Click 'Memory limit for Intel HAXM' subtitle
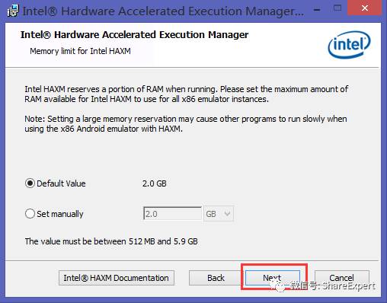Viewport: 387px width, 303px height. click(80, 51)
